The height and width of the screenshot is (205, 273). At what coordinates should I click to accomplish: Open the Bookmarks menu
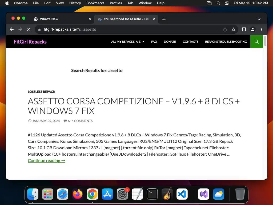tap(95, 3)
